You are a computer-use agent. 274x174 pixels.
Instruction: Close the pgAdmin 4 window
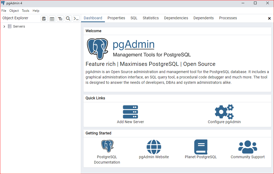[x=268, y=3]
